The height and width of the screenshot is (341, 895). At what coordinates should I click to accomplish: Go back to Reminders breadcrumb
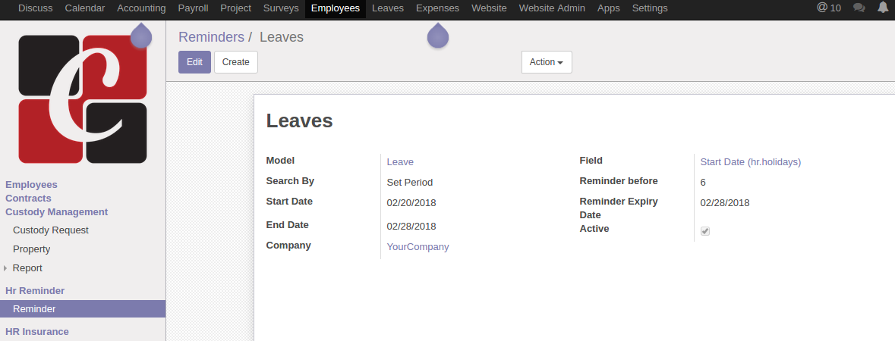(211, 37)
